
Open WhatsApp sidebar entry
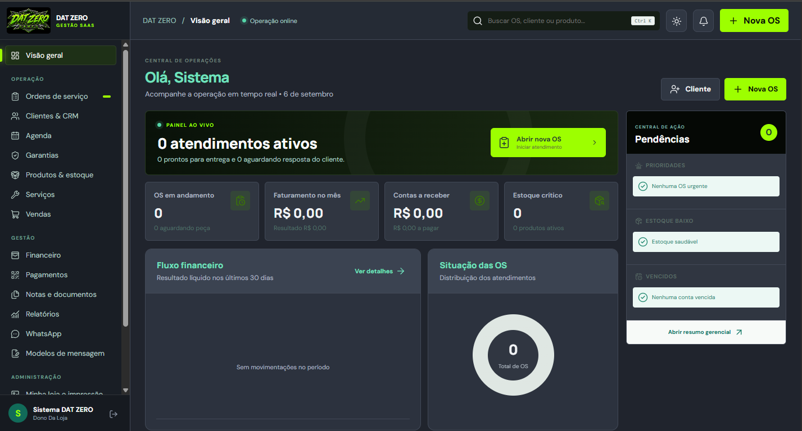point(61,334)
